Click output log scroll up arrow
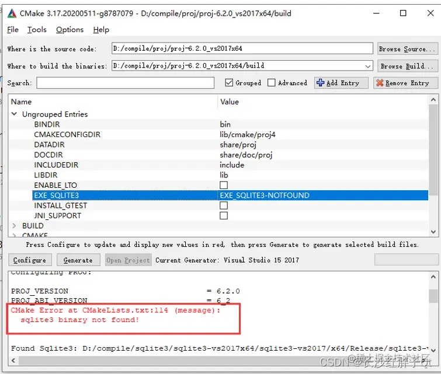Viewport: 441px width, 374px height. 433,277
